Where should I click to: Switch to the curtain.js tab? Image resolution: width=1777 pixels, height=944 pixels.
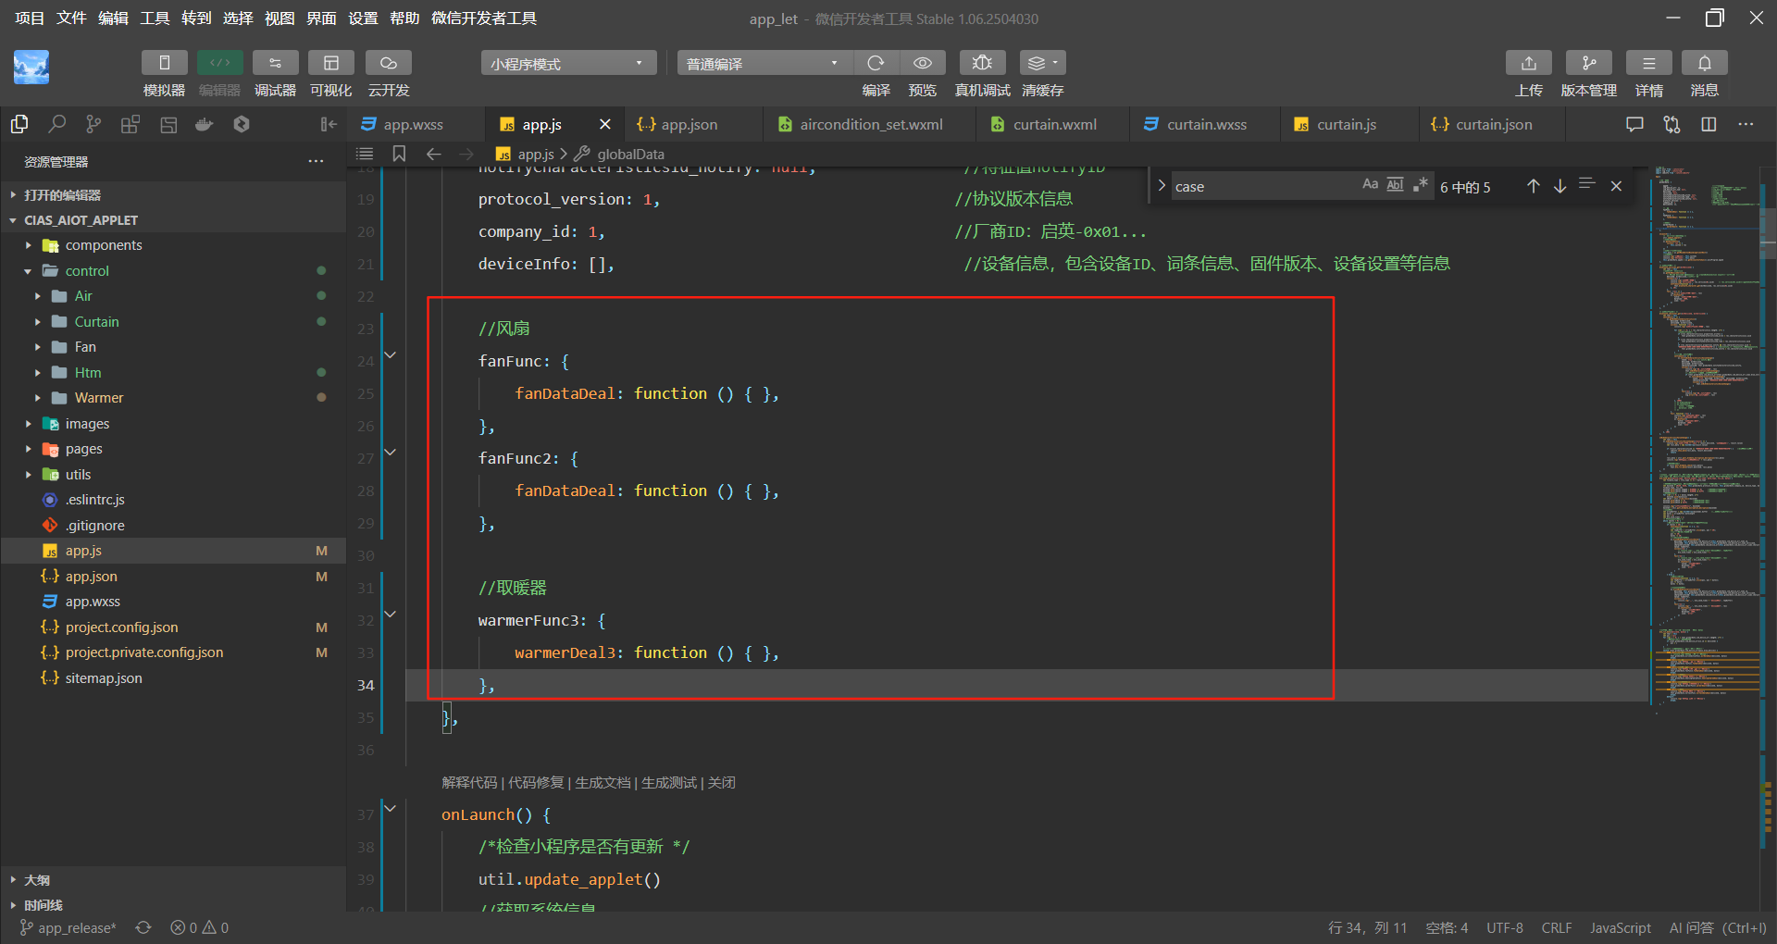click(1346, 124)
